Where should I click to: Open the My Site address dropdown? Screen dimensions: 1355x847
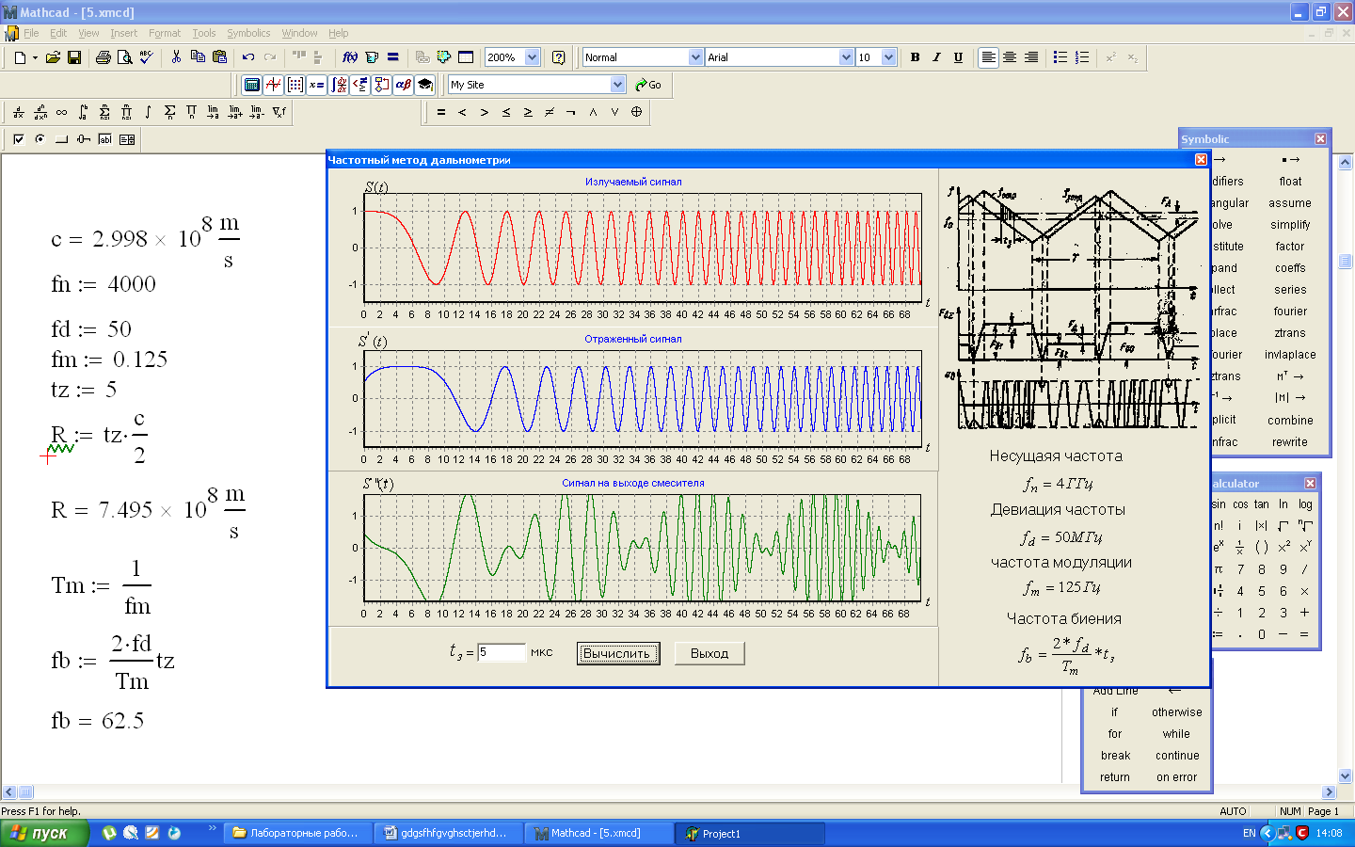tap(617, 85)
